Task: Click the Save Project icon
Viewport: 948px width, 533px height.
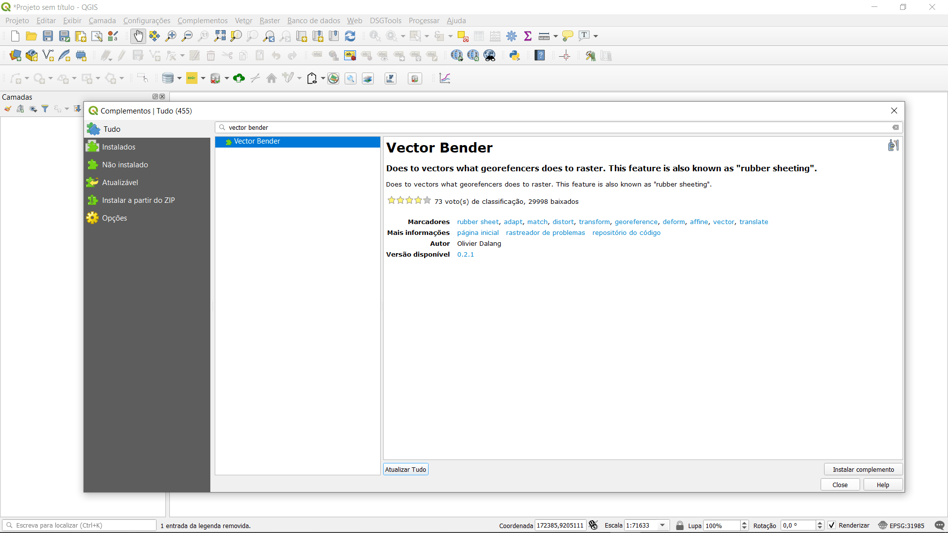Action: [x=48, y=36]
